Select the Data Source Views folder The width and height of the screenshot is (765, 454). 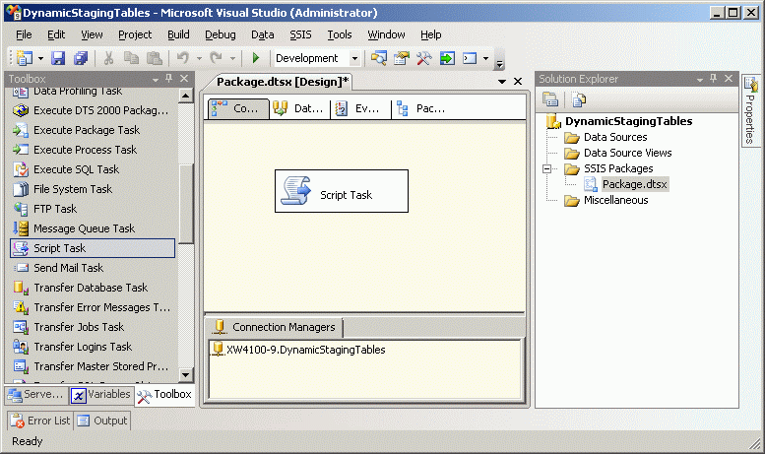click(627, 153)
